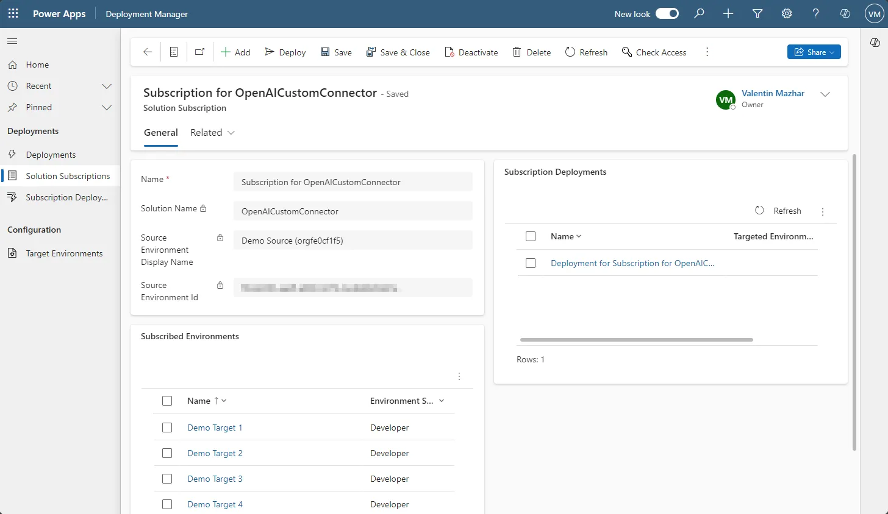Open Demo Target 2 link
The height and width of the screenshot is (514, 888).
click(x=215, y=453)
